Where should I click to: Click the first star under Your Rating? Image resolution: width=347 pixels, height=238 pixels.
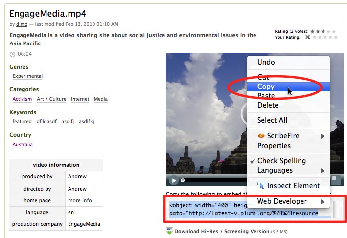coord(315,37)
